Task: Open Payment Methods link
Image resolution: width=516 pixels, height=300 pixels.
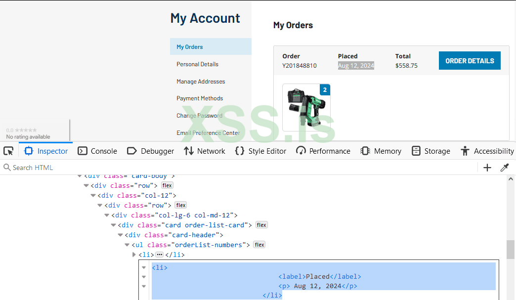Action: click(x=200, y=98)
